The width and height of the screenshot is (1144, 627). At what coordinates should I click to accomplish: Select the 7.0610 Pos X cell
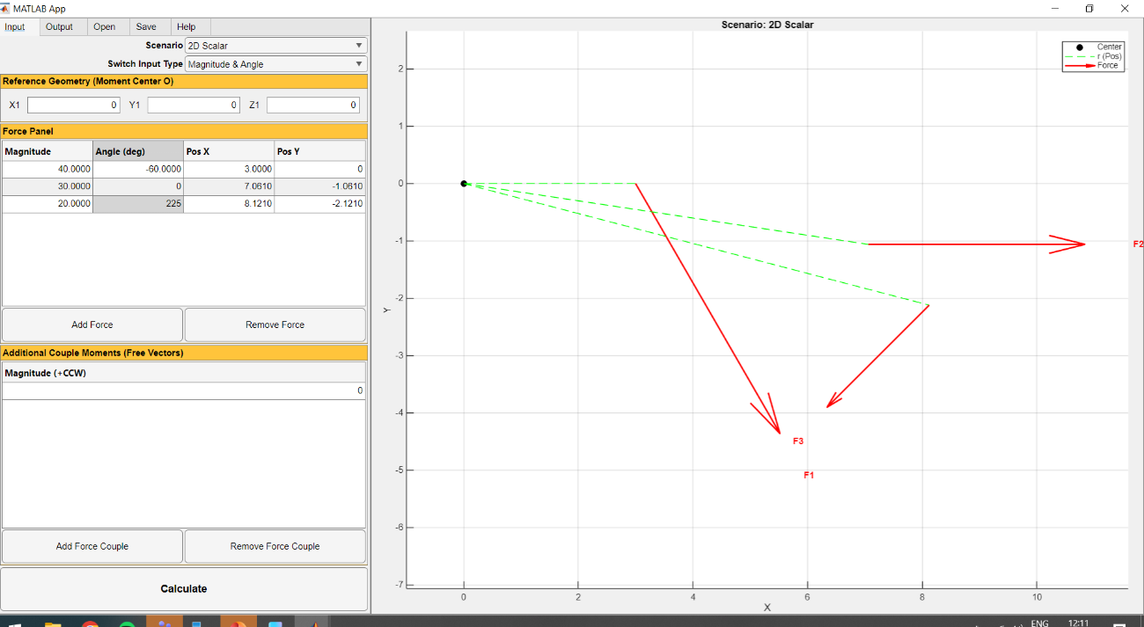[x=229, y=186]
